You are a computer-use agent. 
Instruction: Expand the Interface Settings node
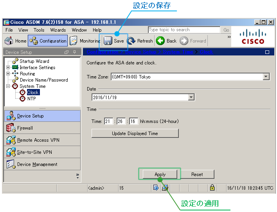tap(8, 67)
